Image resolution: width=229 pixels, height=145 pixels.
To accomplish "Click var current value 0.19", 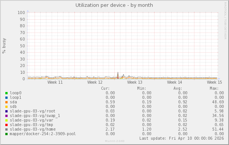I will 110,120.
